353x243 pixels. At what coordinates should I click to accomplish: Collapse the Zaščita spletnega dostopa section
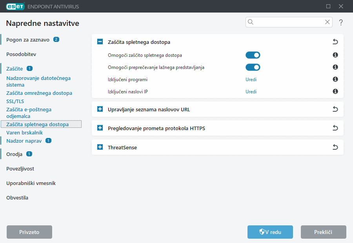point(100,42)
